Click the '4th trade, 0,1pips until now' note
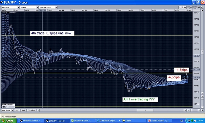This screenshot has width=205, height=123. (52, 33)
